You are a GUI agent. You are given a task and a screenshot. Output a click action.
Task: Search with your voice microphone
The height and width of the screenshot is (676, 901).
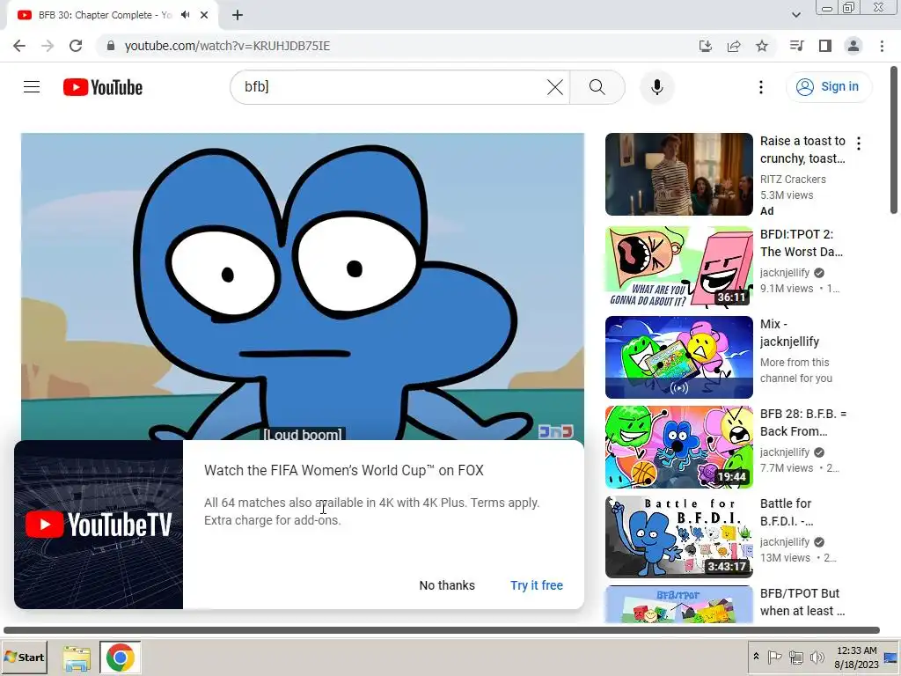pos(656,87)
